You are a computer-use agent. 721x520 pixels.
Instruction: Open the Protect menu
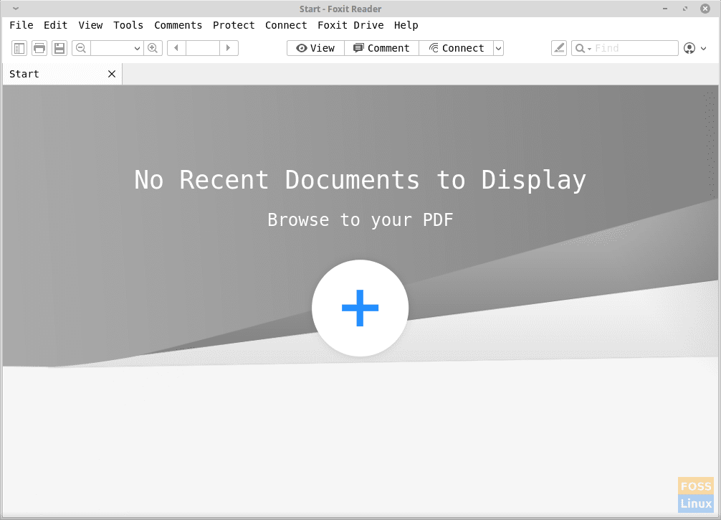tap(234, 25)
